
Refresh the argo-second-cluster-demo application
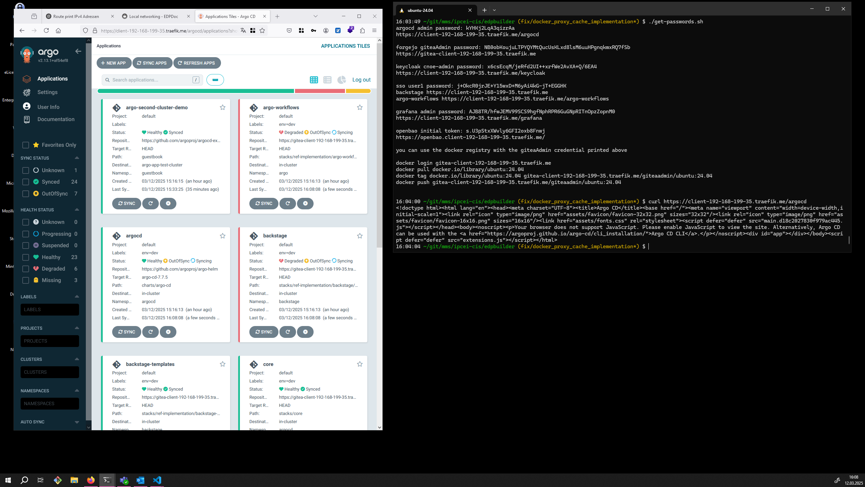[151, 204]
